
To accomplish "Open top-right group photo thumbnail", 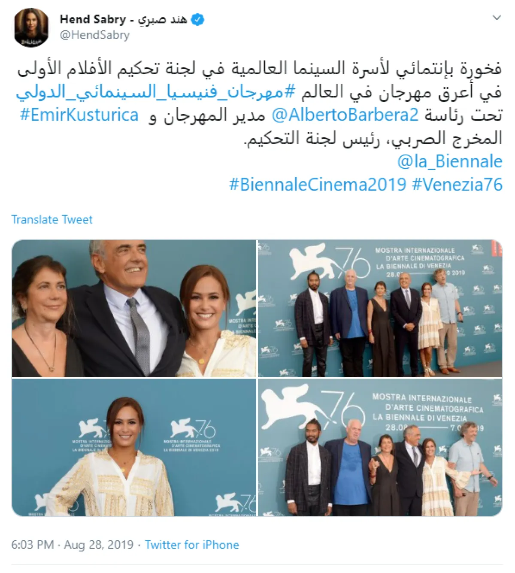I will point(380,308).
